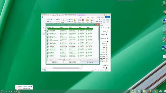Switch to the View tab in Explorer ribbon
The image size is (166, 93).
[88, 17]
